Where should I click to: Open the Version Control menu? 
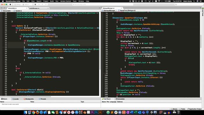[x=65, y=1]
